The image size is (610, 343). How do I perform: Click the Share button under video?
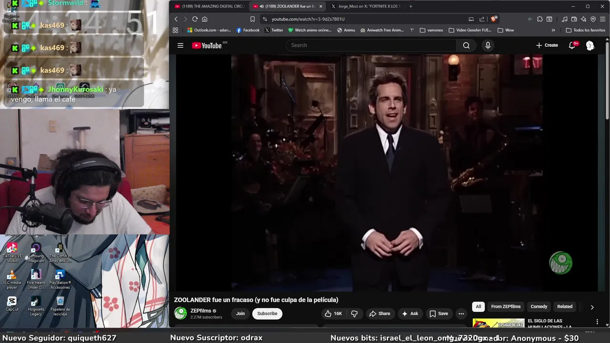[379, 313]
